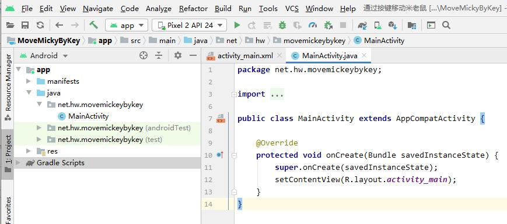The width and height of the screenshot is (507, 224).
Task: Click the Save All disk icon
Action: (25, 25)
